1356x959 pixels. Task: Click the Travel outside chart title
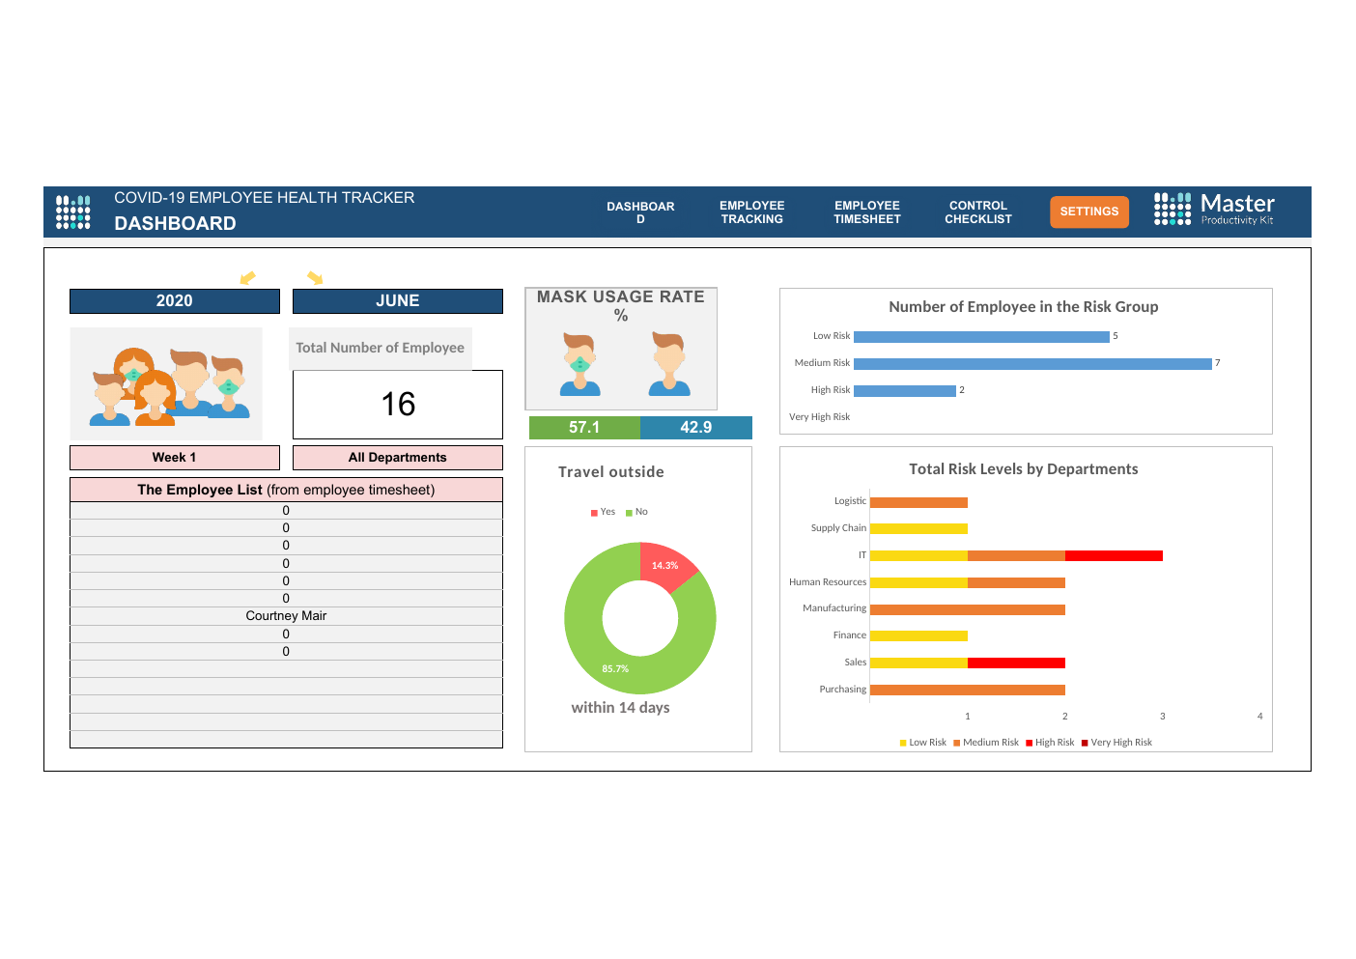(x=611, y=472)
